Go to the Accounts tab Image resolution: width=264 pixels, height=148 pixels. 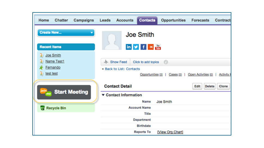(125, 20)
